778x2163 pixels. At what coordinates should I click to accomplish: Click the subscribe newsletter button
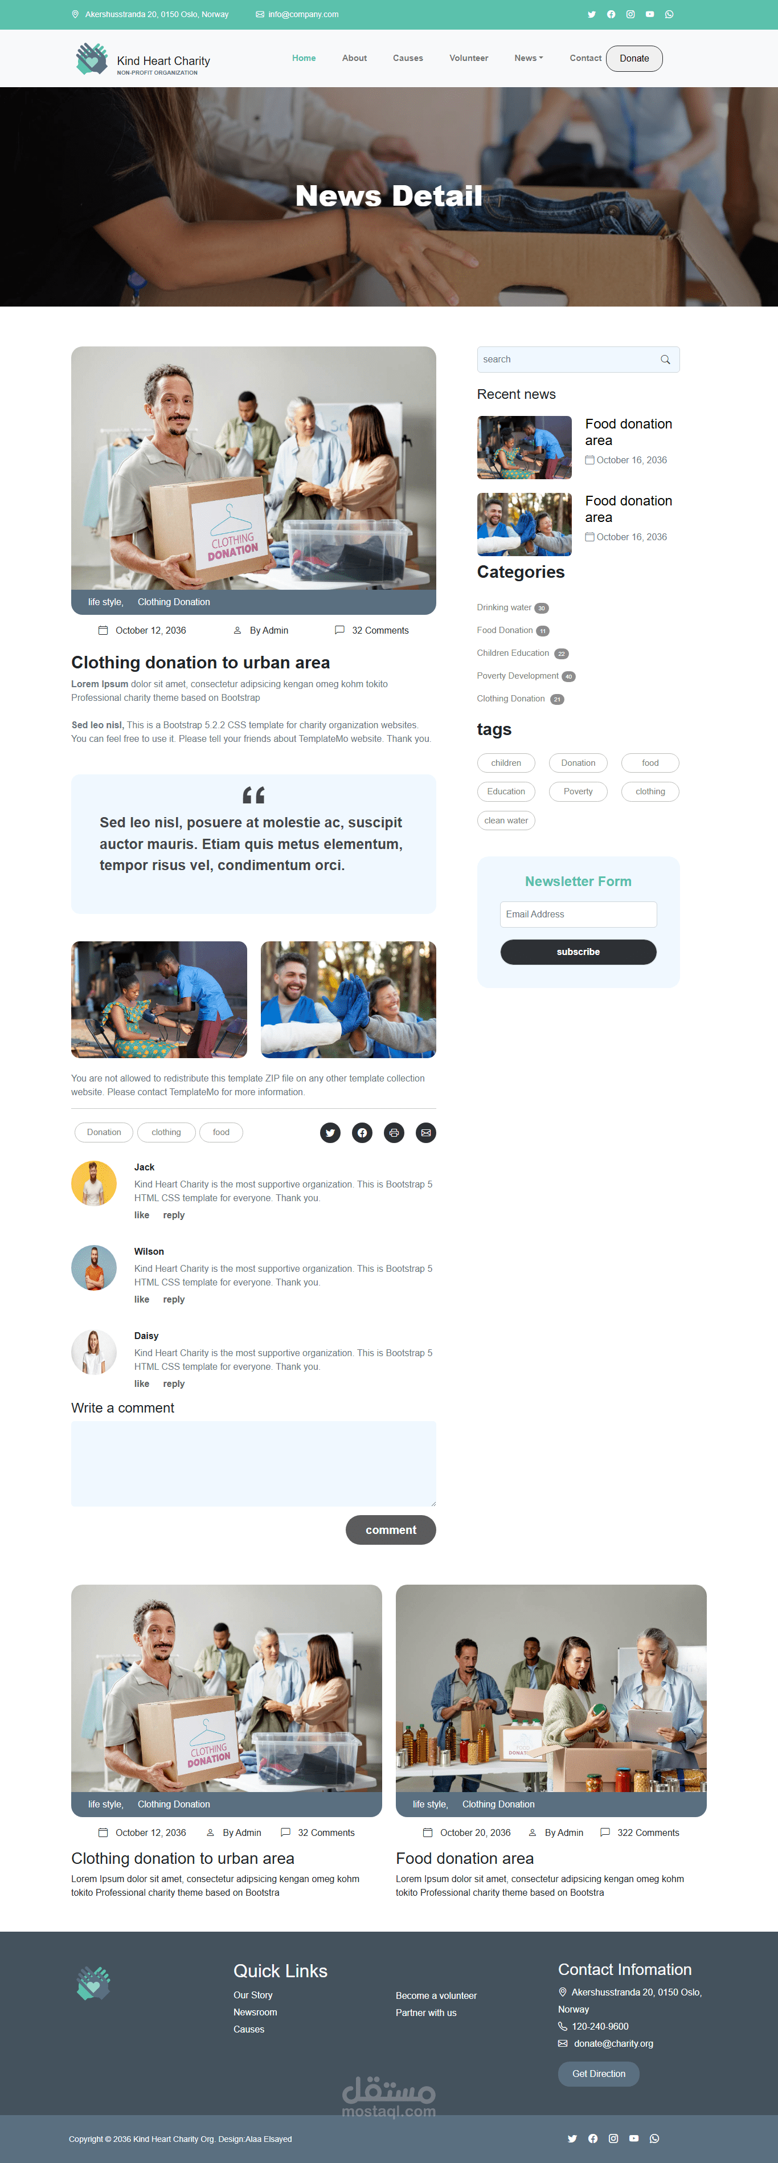click(578, 952)
